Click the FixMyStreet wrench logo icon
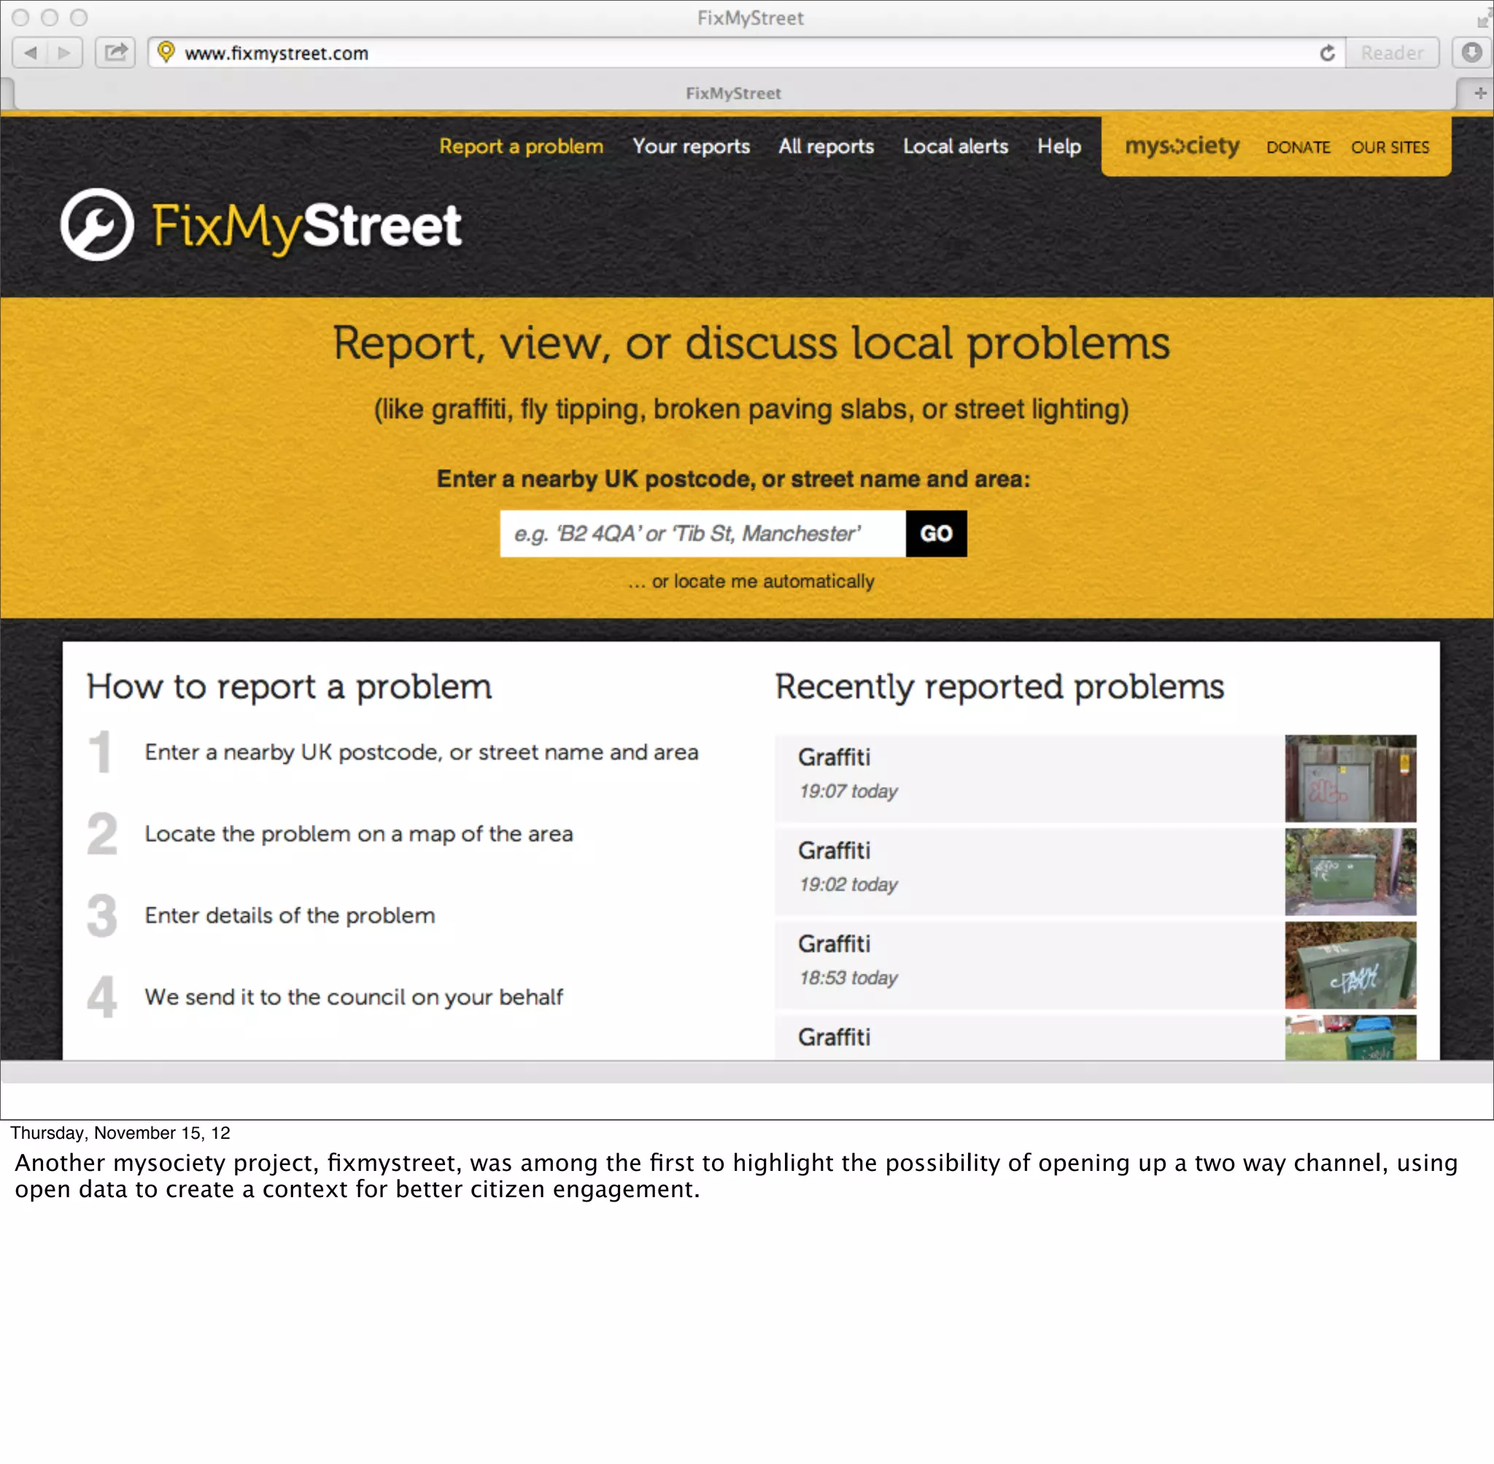 (98, 225)
